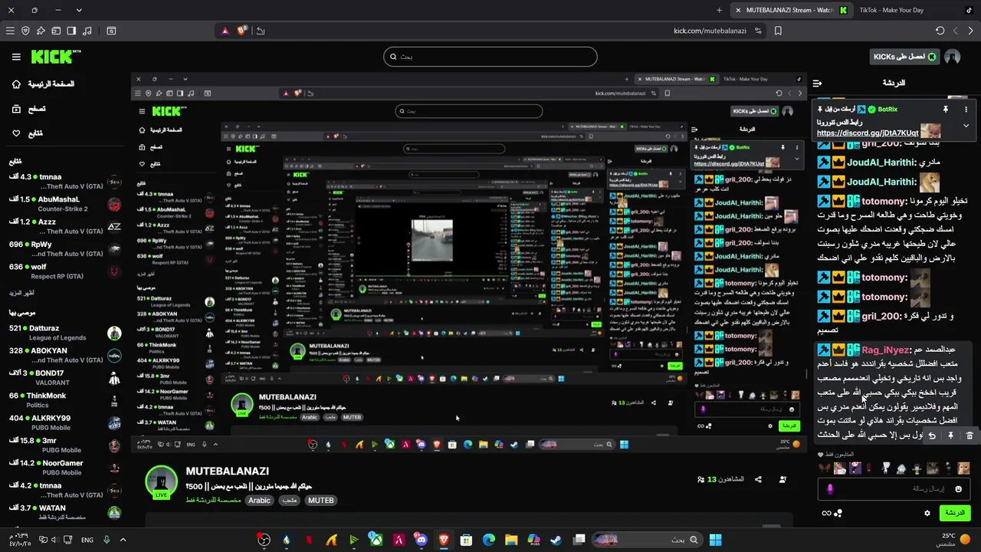Collapse the pinned message chevron
Viewport: 981px width, 552px height.
tap(966, 126)
